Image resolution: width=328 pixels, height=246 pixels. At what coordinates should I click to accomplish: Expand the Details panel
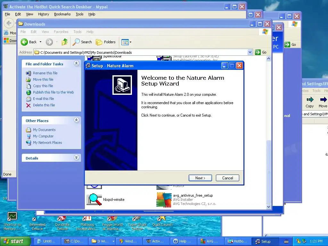tap(76, 158)
